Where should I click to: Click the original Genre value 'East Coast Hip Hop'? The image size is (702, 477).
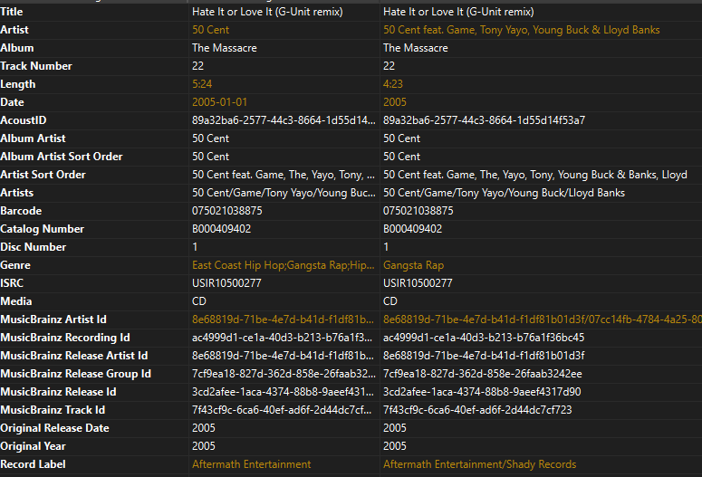click(x=283, y=265)
